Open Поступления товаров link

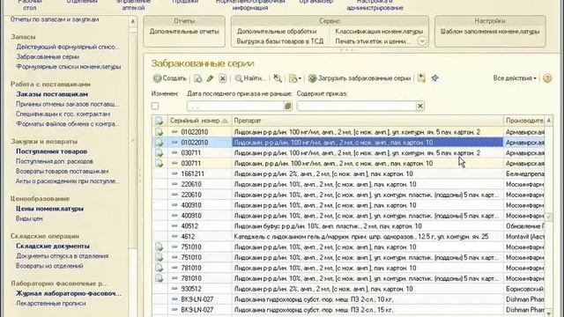[x=51, y=151]
